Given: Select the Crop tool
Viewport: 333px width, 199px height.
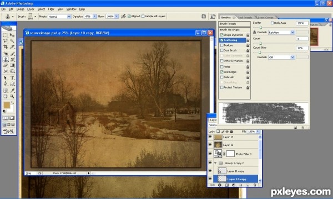Looking at the screenshot, I should pos(6,46).
